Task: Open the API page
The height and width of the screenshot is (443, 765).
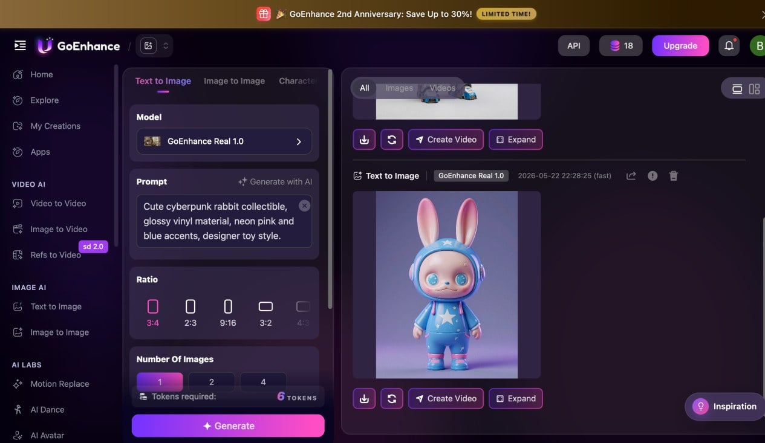Action: (x=573, y=45)
